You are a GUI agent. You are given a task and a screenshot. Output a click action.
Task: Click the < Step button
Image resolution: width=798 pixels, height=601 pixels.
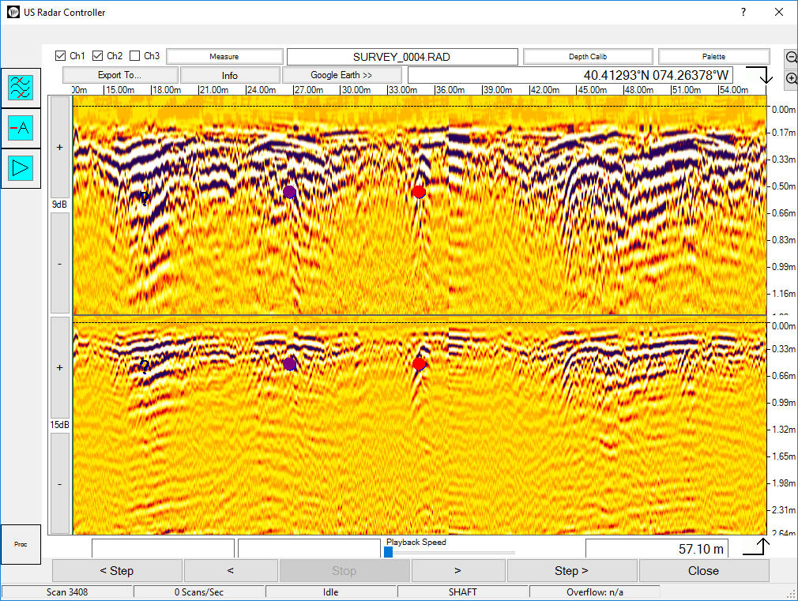117,571
